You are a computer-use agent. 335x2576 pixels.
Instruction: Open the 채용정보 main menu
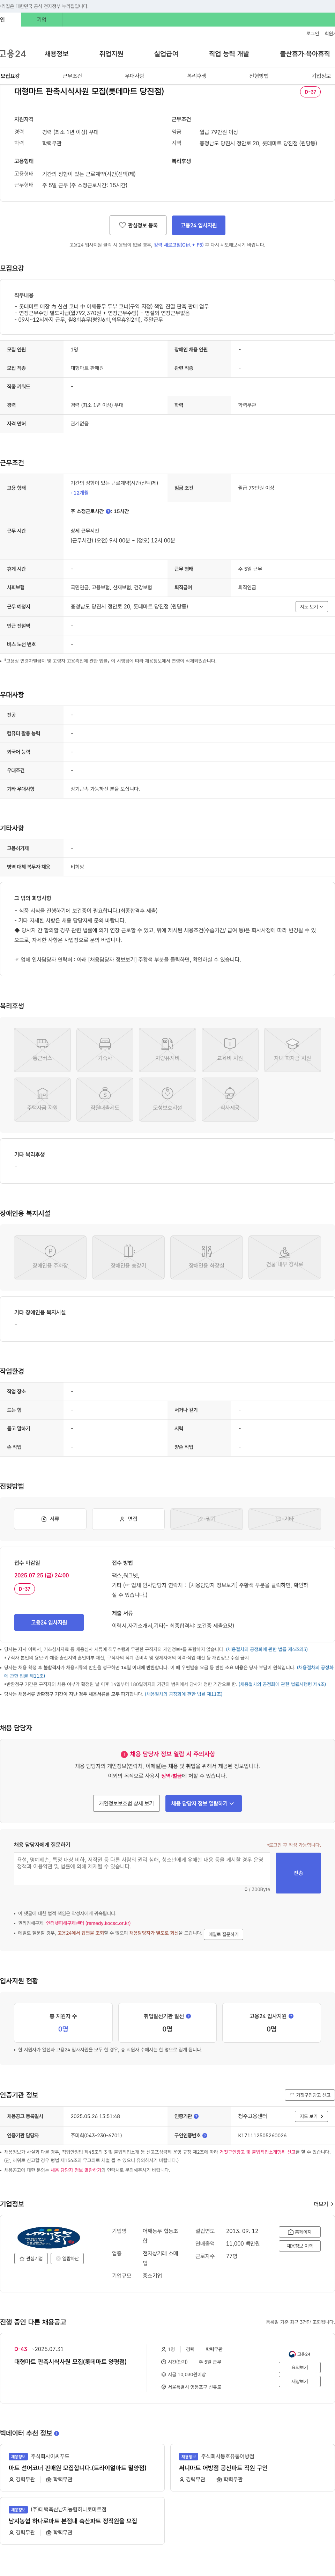pos(56,54)
